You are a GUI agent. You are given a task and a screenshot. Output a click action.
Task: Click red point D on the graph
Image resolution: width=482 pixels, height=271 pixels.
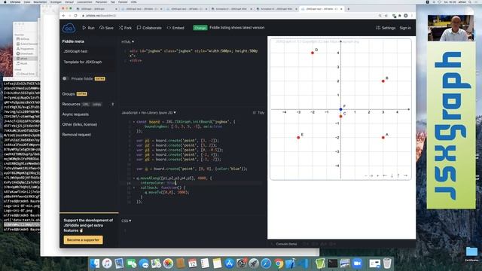(313, 53)
